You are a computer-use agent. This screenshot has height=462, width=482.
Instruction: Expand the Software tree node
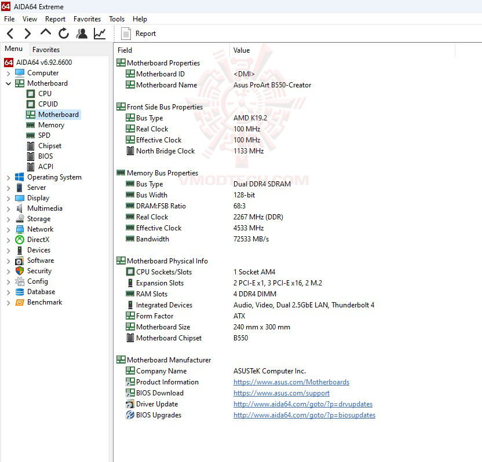(8, 261)
